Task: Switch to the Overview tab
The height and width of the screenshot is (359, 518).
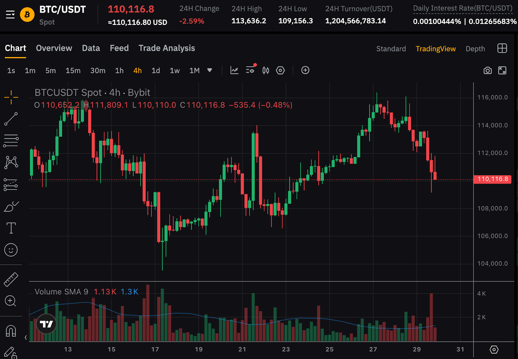Action: tap(54, 48)
